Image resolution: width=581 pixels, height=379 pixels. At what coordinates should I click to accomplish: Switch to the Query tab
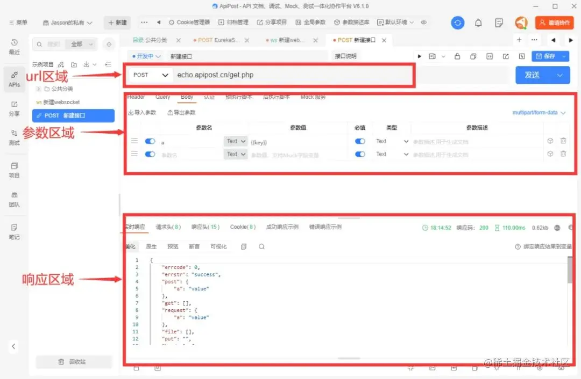(x=162, y=97)
